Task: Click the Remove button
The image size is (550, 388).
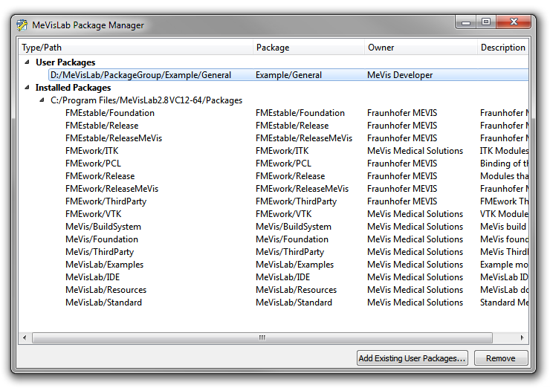Action: [x=500, y=358]
